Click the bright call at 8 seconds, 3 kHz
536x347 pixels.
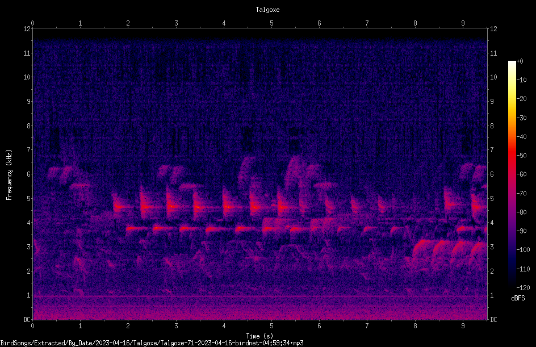pyautogui.click(x=422, y=247)
